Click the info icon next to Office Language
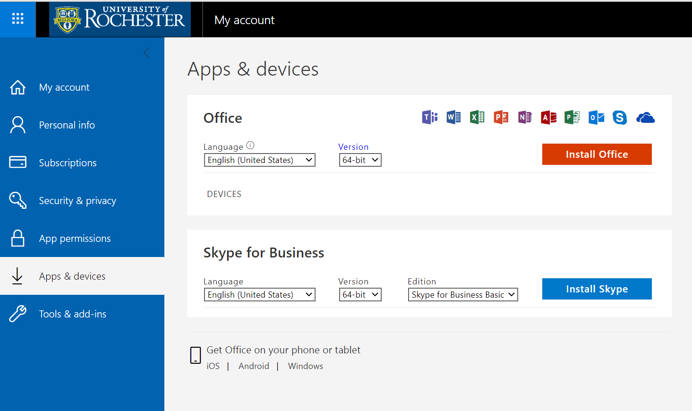The image size is (692, 411). pyautogui.click(x=250, y=146)
